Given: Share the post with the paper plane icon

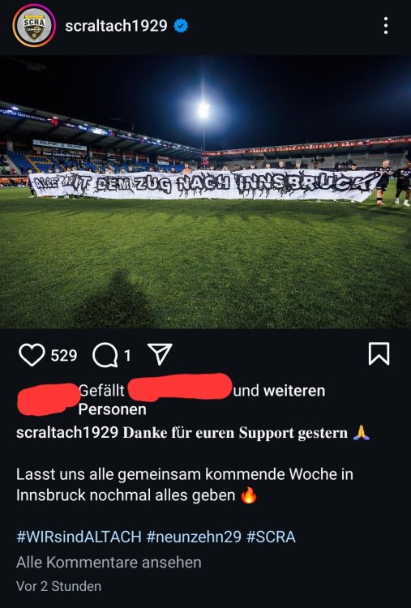Looking at the screenshot, I should (160, 354).
